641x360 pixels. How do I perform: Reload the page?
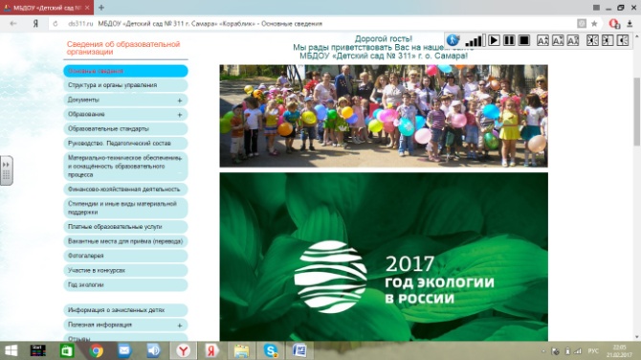tap(55, 24)
